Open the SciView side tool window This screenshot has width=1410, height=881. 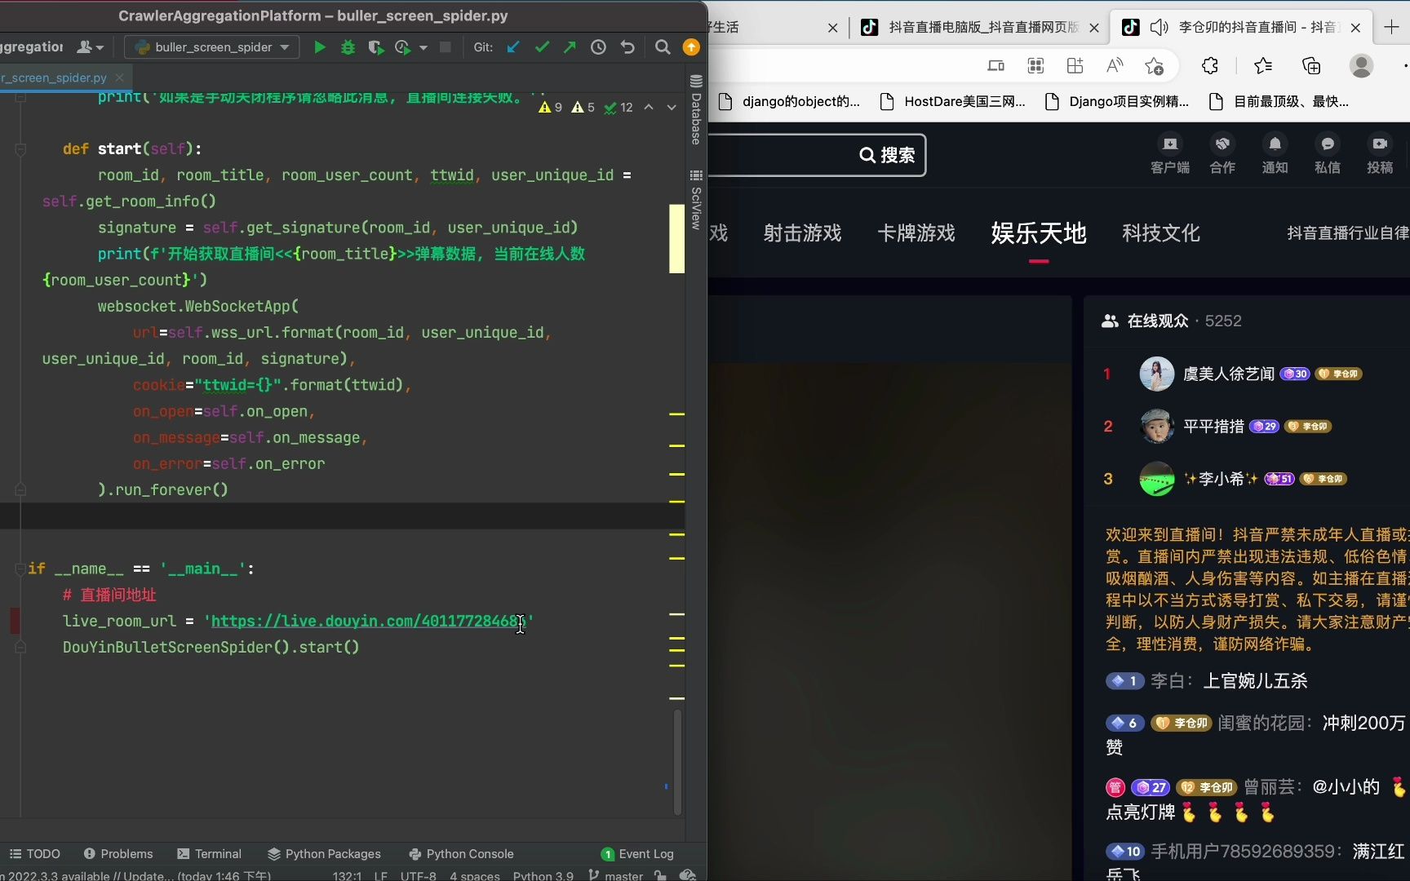click(x=696, y=200)
